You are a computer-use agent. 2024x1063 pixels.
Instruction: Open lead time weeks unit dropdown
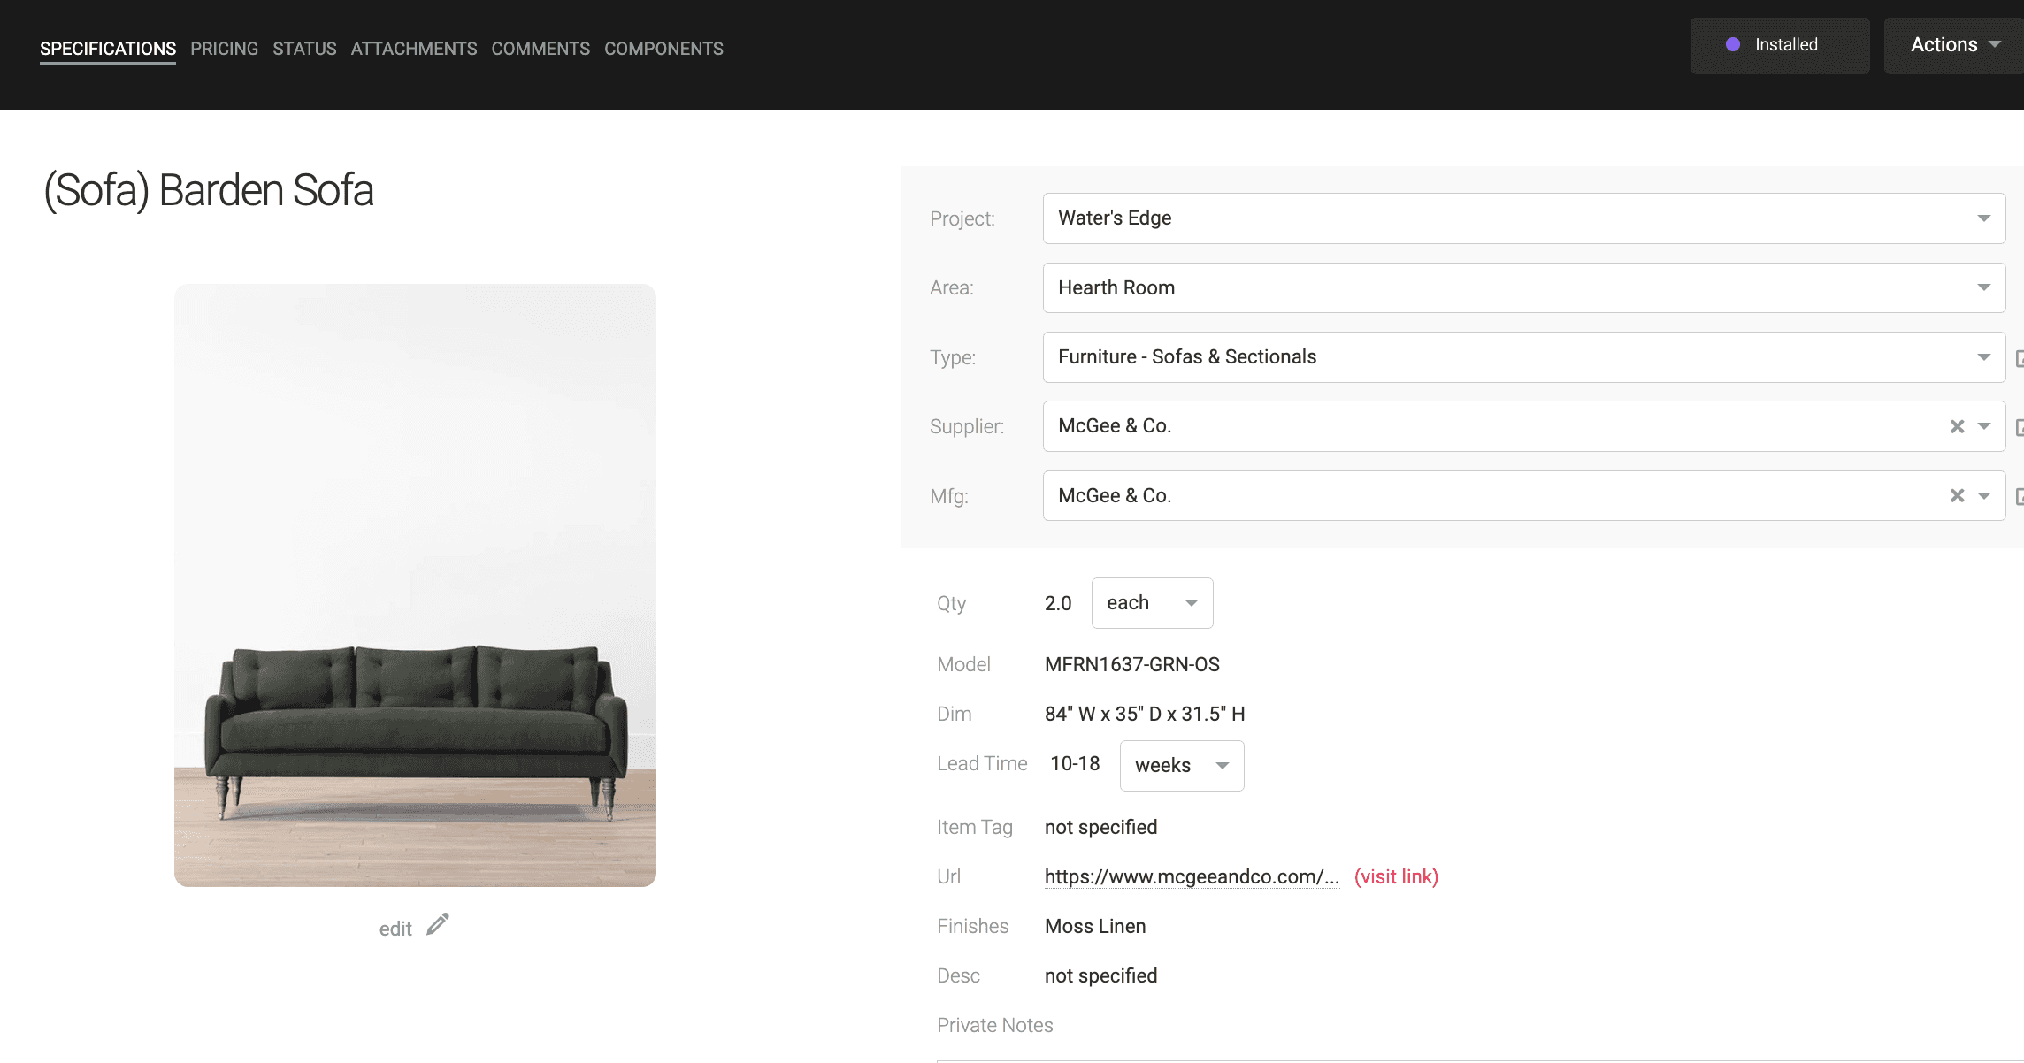click(x=1181, y=766)
